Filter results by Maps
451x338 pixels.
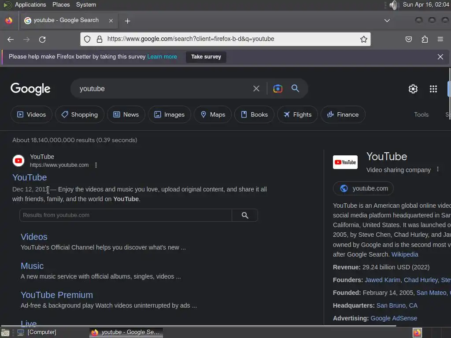[213, 114]
